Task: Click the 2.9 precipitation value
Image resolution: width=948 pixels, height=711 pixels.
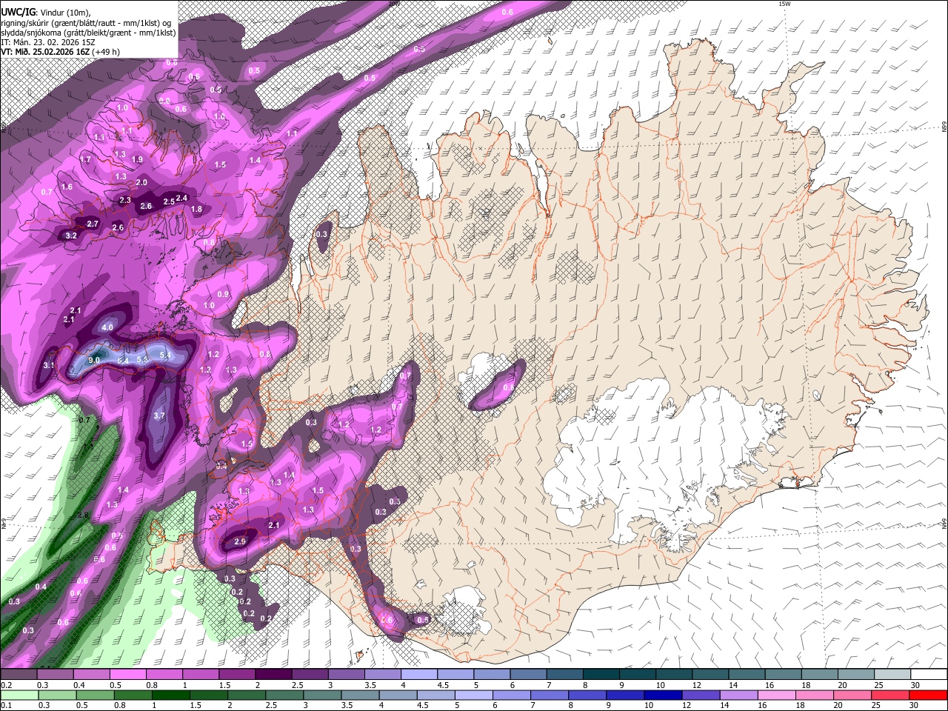Action: [x=240, y=541]
